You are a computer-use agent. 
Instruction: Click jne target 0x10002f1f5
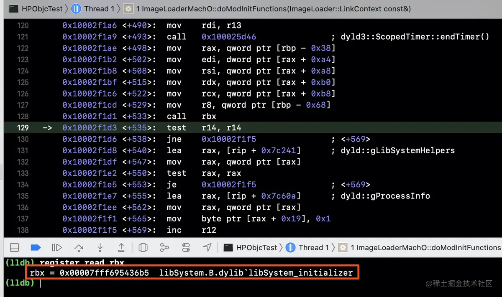229,139
